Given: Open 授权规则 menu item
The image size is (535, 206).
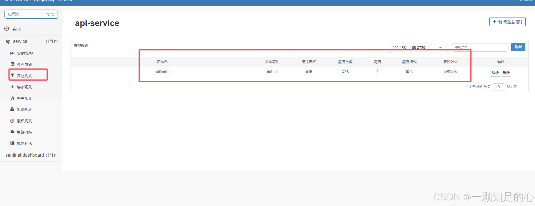Looking at the screenshot, I should point(24,121).
